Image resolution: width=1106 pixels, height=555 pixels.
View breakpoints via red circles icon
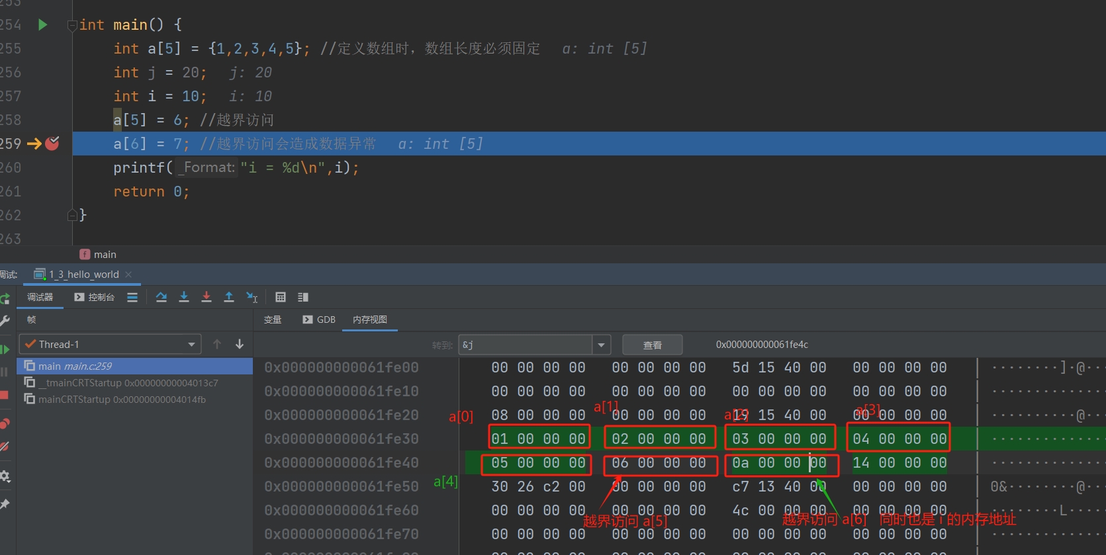[5, 423]
